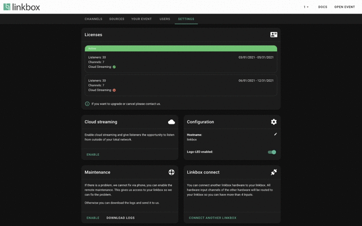The height and width of the screenshot is (226, 362).
Task: Switch to the Channels tab
Action: (x=93, y=19)
